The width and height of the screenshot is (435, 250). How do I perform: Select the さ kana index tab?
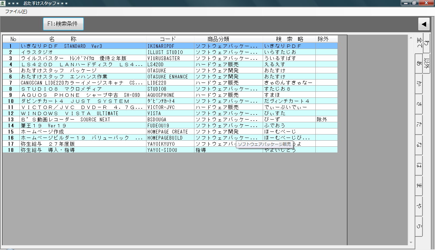[418, 104]
